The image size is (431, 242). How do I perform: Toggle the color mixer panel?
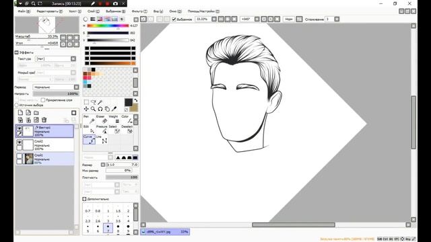[108, 19]
